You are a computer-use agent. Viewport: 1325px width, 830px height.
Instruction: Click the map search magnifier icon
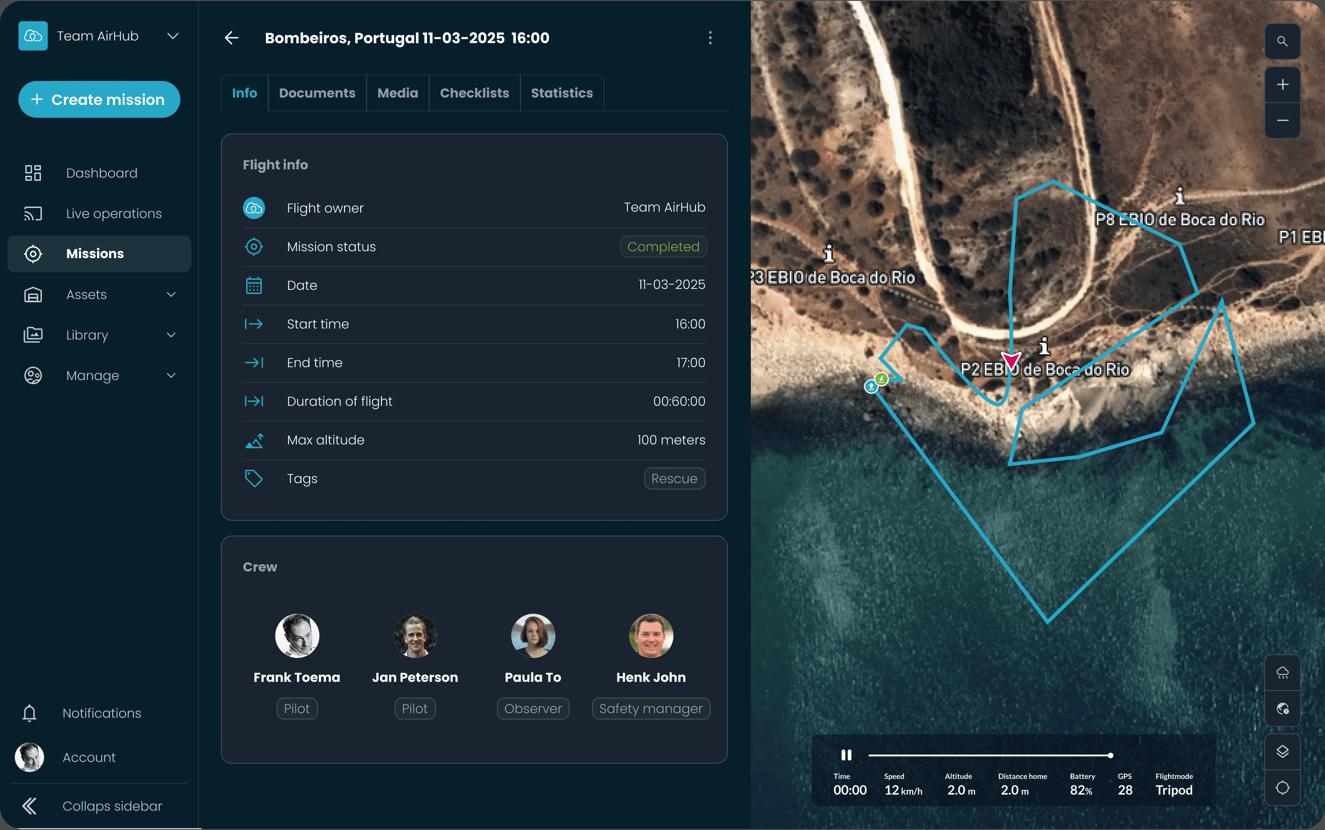1282,41
